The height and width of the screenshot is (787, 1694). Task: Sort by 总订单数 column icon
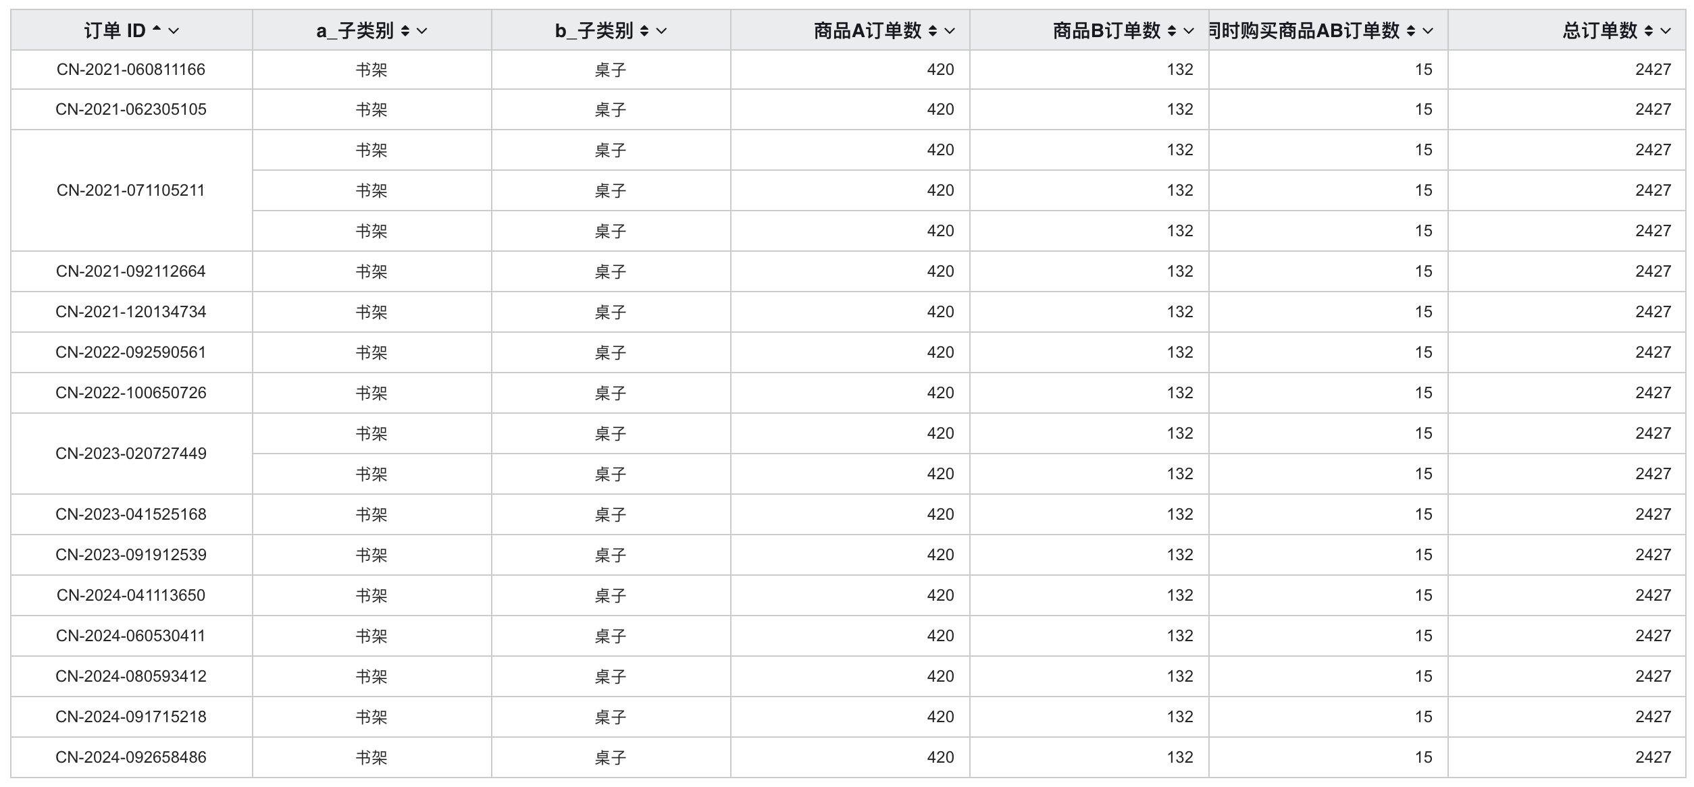(x=1649, y=30)
